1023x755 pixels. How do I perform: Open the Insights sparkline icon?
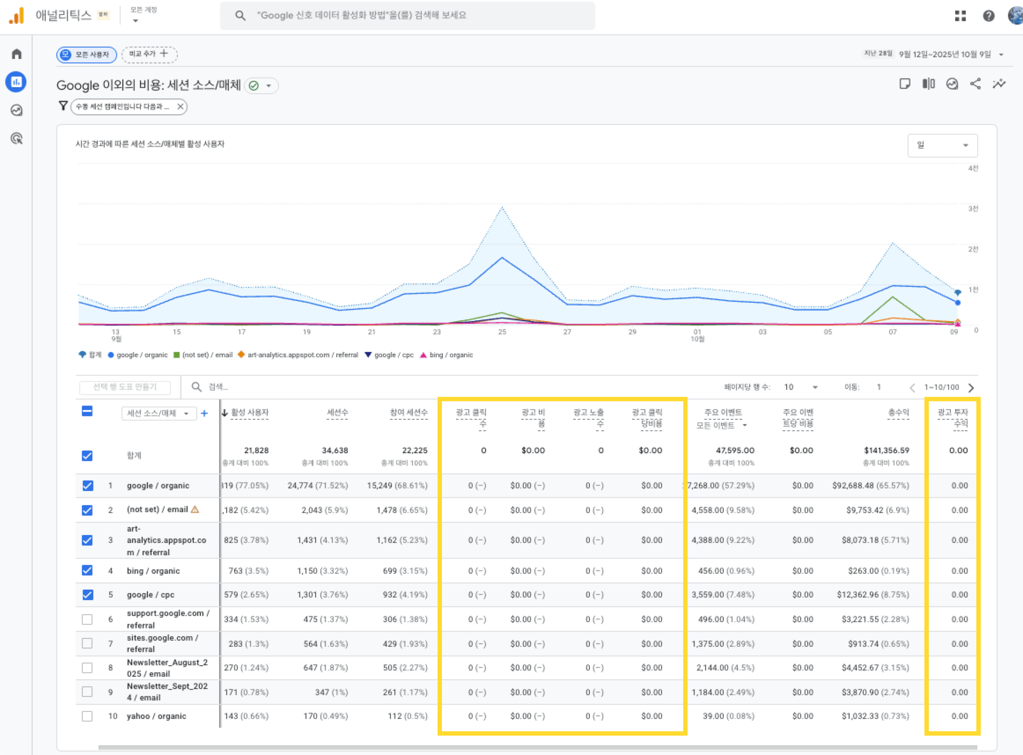click(x=999, y=84)
